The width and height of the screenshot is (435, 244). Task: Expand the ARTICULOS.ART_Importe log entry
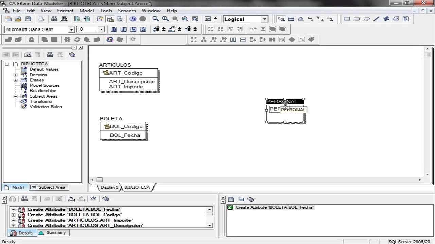pyautogui.click(x=14, y=220)
